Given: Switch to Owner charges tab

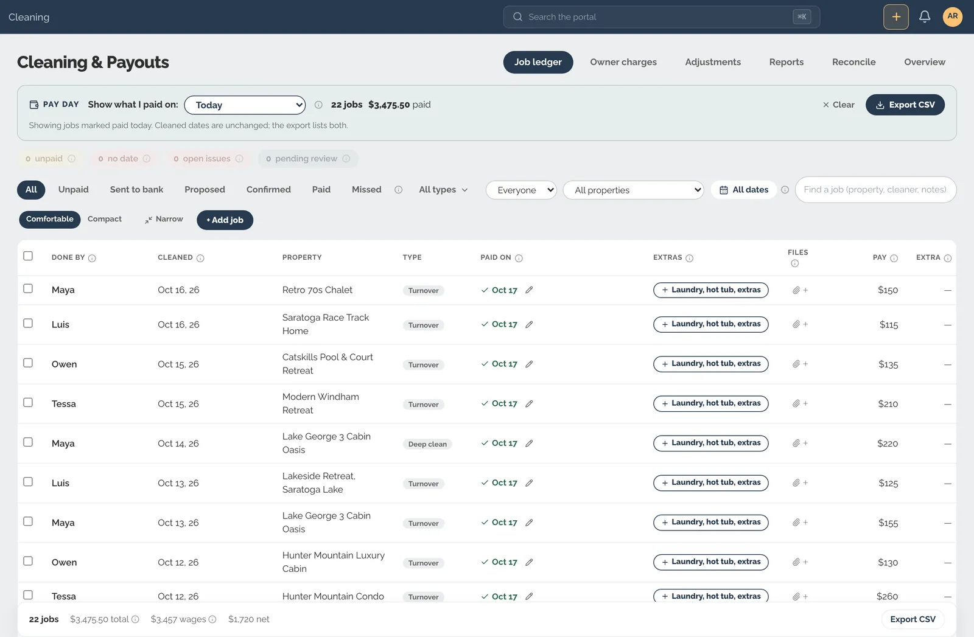Looking at the screenshot, I should (x=623, y=62).
